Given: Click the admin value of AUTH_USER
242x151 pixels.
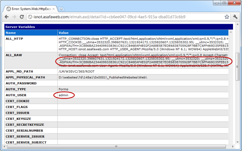Looking at the screenshot, I should point(63,95).
